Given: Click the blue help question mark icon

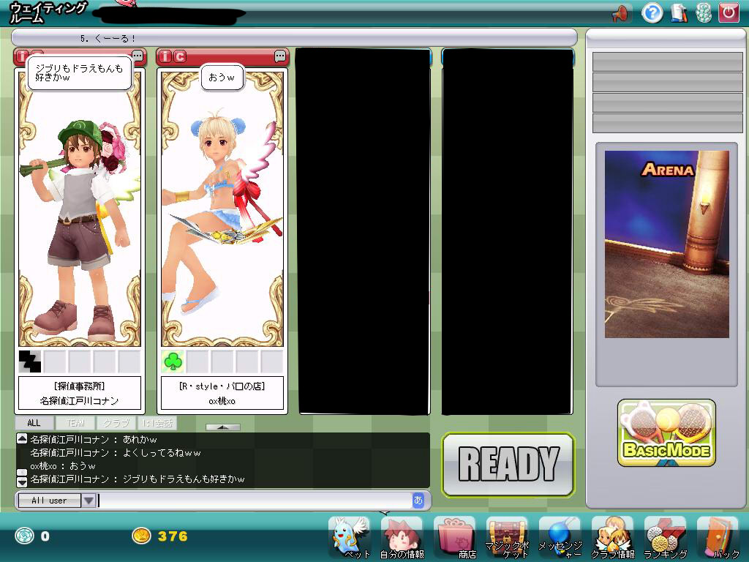Looking at the screenshot, I should coord(652,12).
